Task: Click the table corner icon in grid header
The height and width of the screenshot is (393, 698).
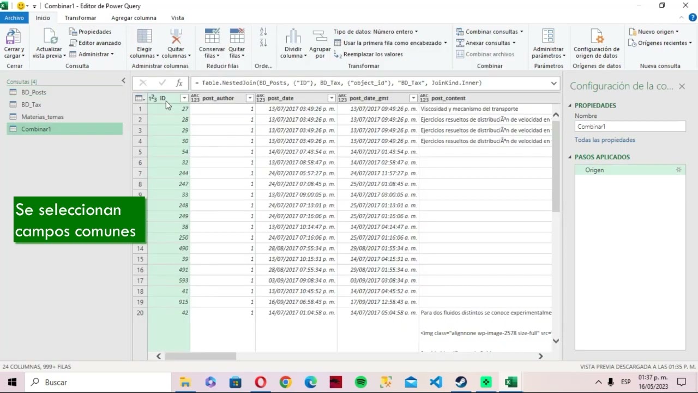Action: coord(140,98)
